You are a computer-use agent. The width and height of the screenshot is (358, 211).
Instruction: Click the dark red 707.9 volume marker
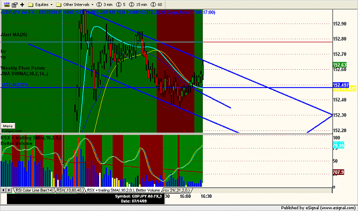pos(339,172)
